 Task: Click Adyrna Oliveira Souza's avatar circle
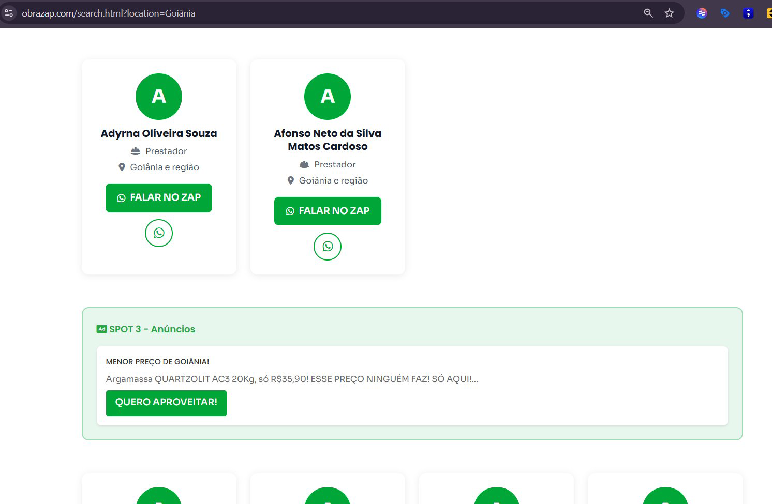click(159, 97)
